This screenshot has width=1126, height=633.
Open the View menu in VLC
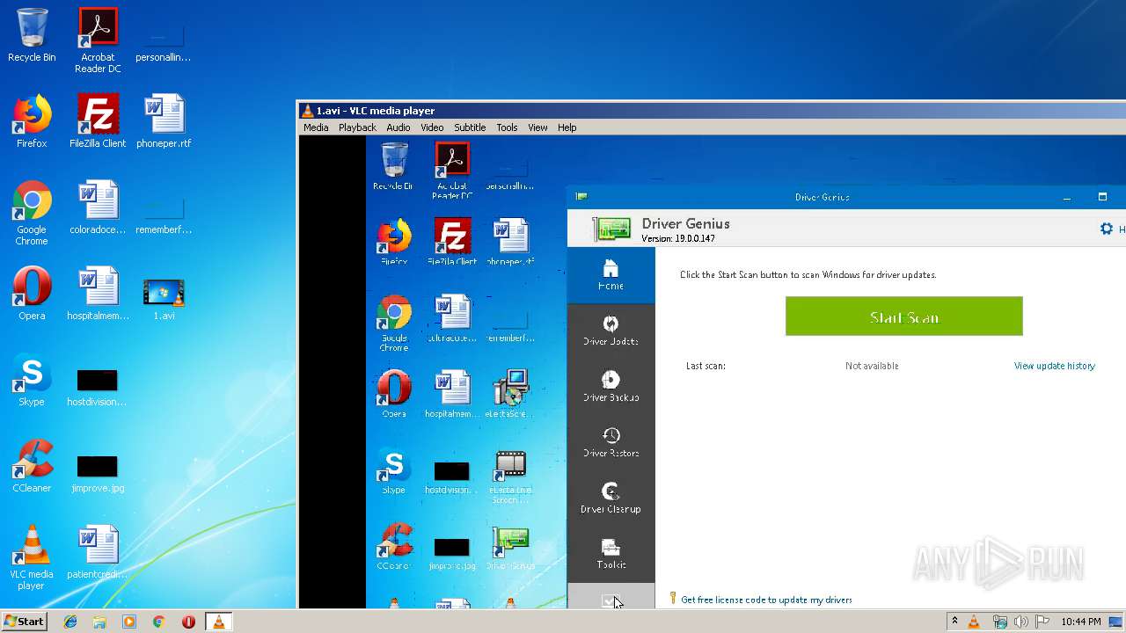click(x=537, y=127)
